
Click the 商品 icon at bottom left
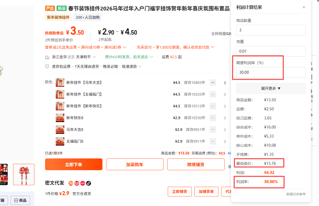pos(20,200)
